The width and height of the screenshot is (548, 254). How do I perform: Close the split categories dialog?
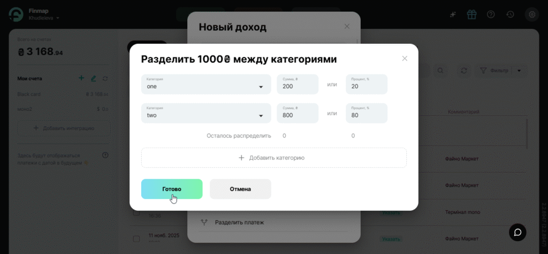point(405,58)
